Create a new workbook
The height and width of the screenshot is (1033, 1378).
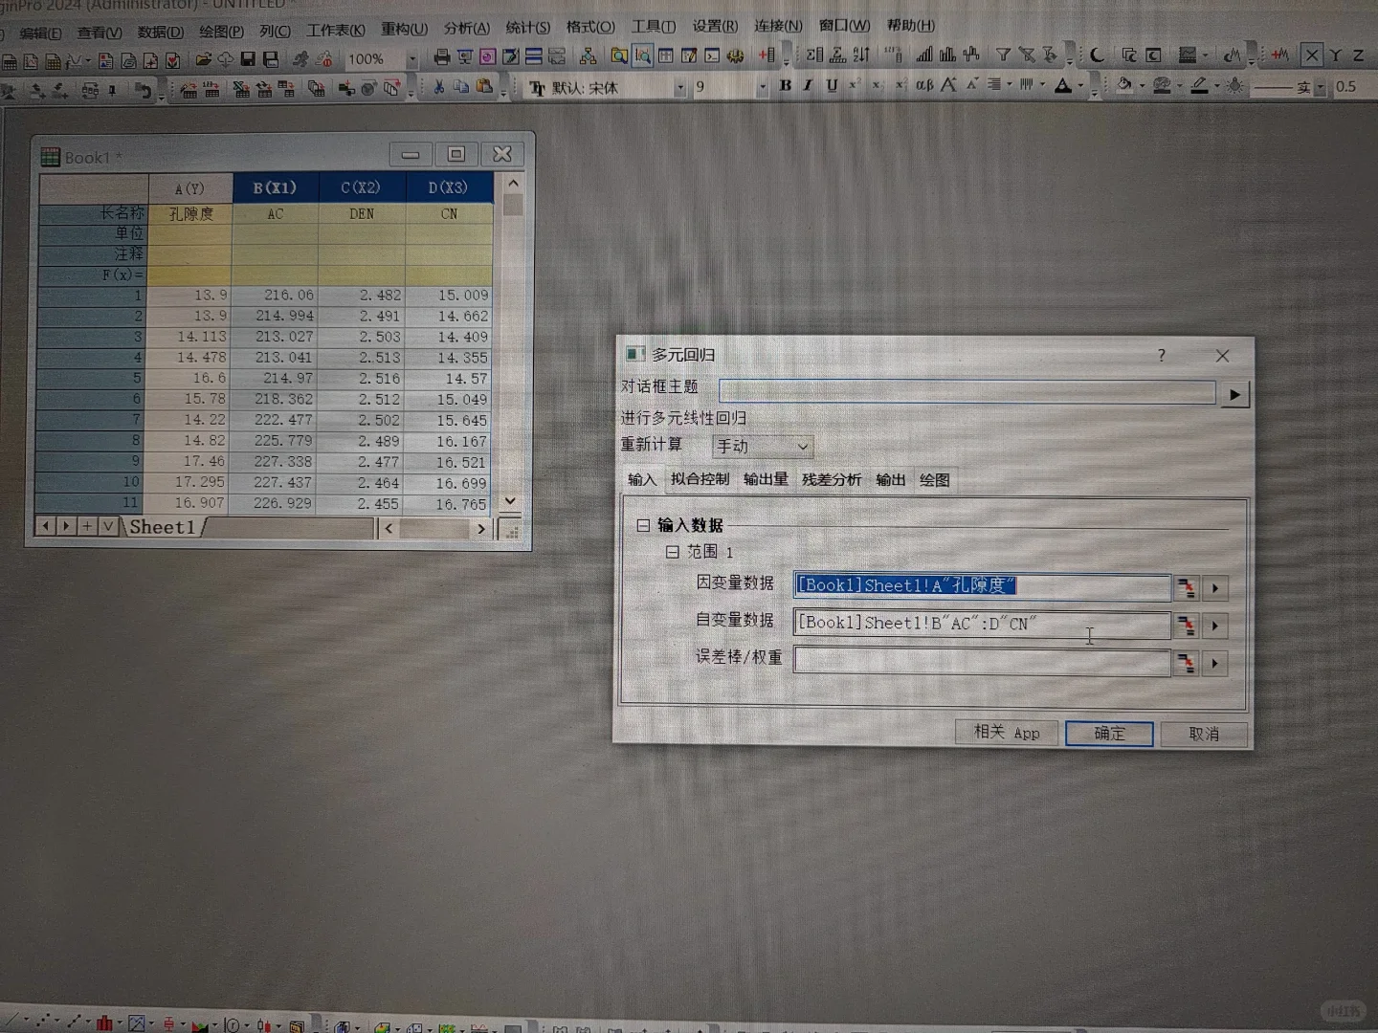tap(8, 59)
